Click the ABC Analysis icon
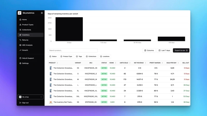This screenshot has width=207, height=116. coord(20,45)
